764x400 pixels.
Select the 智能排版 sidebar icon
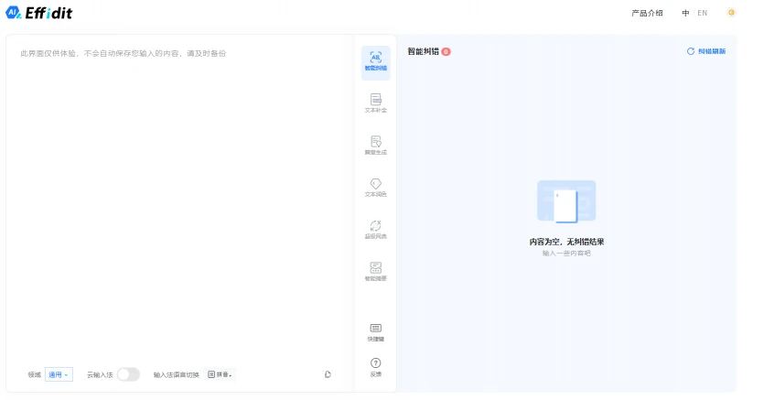point(375,271)
